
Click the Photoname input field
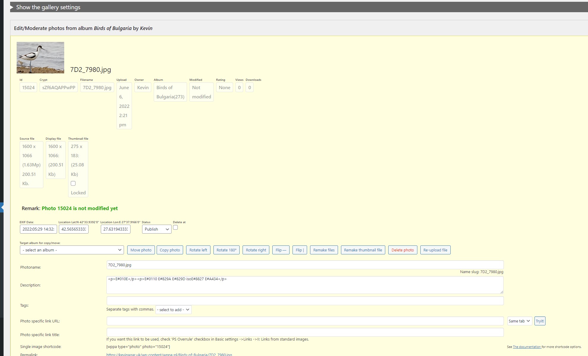coord(305,265)
